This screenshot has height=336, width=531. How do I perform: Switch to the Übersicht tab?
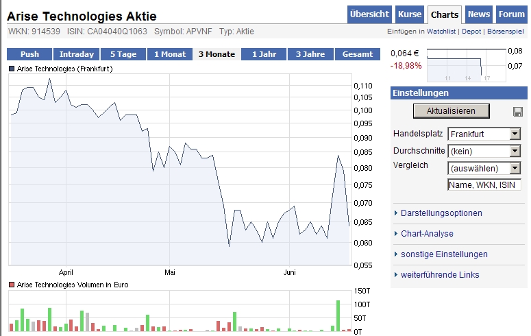pyautogui.click(x=369, y=14)
